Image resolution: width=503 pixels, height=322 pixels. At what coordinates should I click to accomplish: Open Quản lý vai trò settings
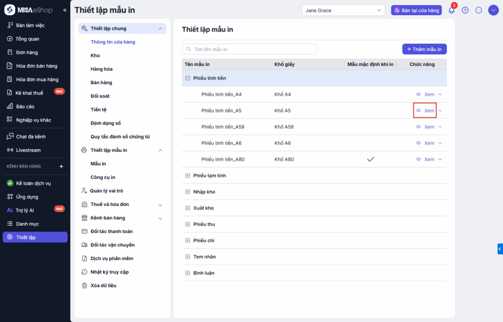pyautogui.click(x=107, y=191)
